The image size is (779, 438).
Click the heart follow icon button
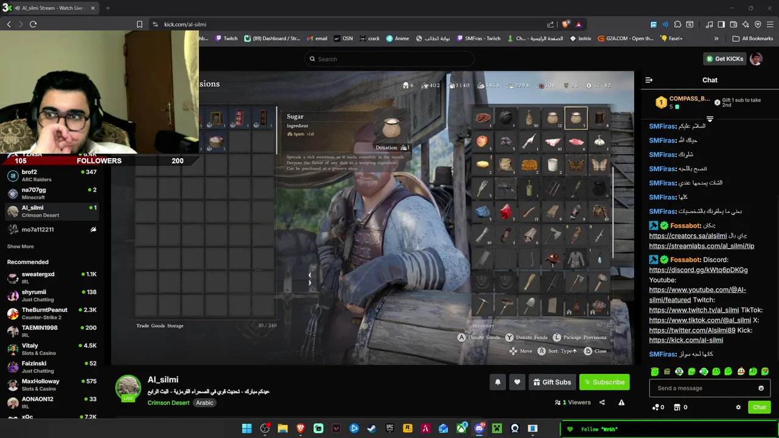(x=517, y=382)
